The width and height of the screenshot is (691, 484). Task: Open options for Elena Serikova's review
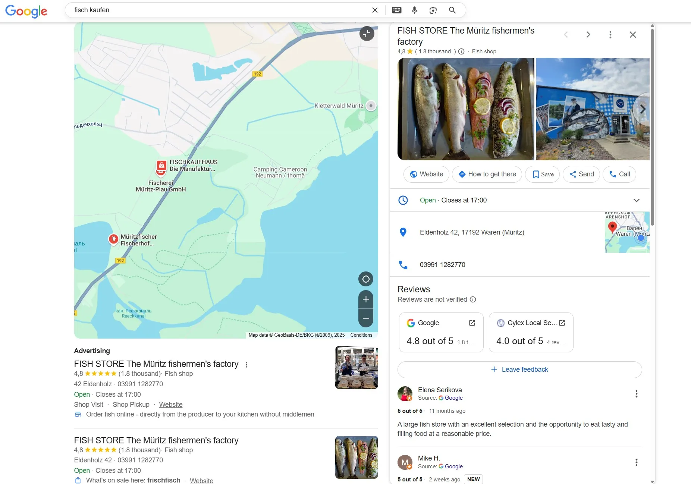(637, 394)
